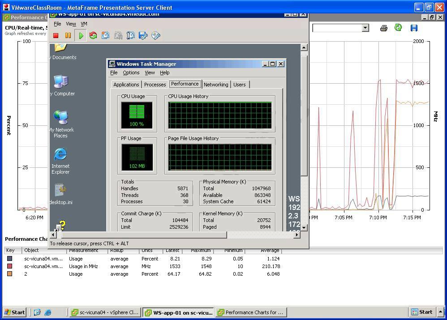Click the Key column header
This screenshot has width=447, height=320.
pyautogui.click(x=13, y=251)
